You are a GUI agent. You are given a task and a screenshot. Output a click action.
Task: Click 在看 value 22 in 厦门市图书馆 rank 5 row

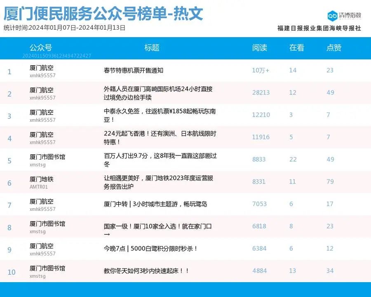(293, 159)
